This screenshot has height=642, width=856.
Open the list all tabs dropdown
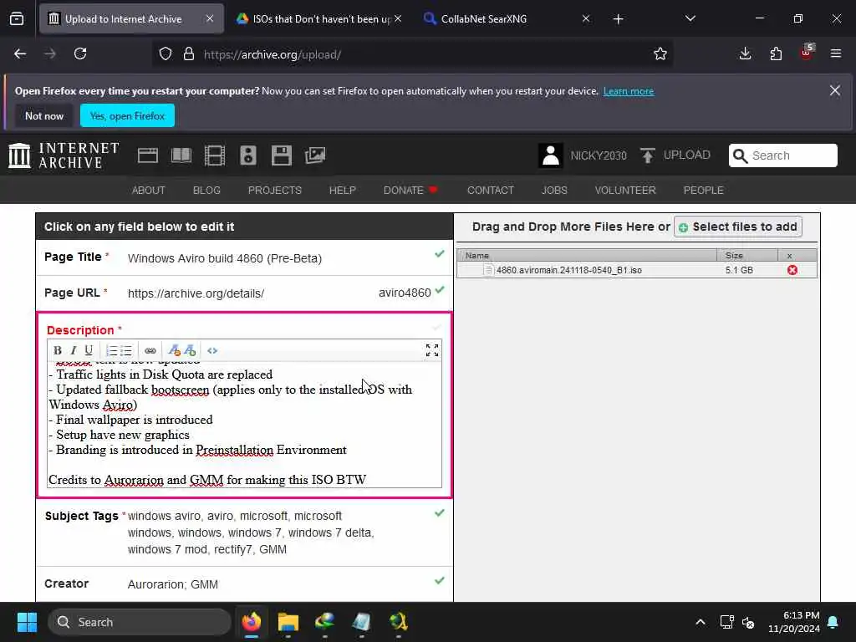(x=690, y=18)
